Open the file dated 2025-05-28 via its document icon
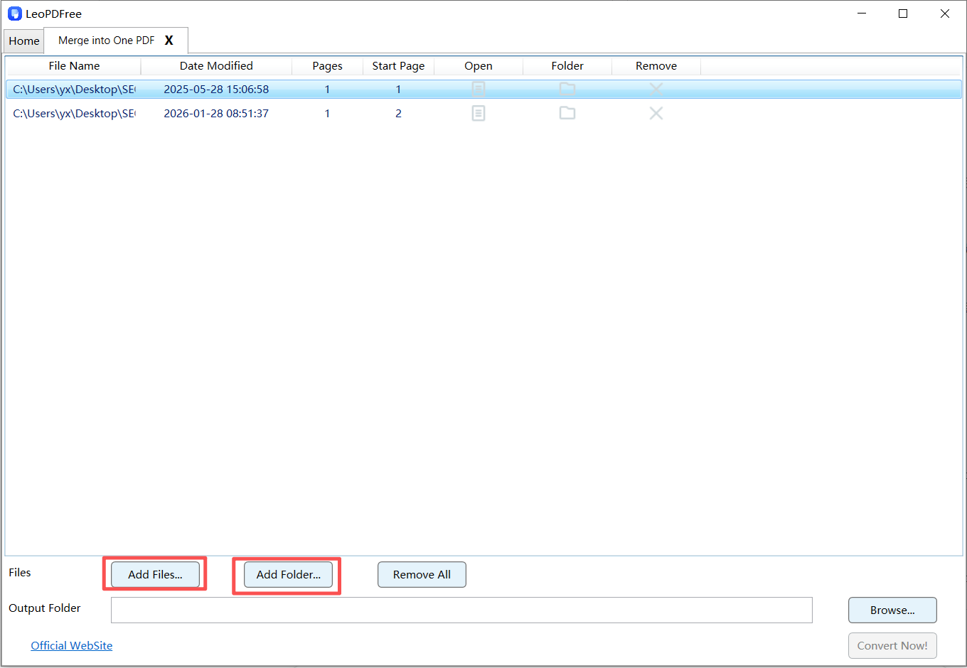 [x=479, y=89]
